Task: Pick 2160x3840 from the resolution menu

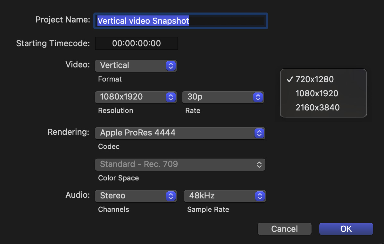Action: 317,108
